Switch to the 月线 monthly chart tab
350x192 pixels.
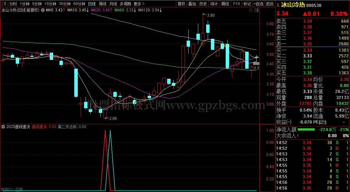pyautogui.click(x=113, y=4)
